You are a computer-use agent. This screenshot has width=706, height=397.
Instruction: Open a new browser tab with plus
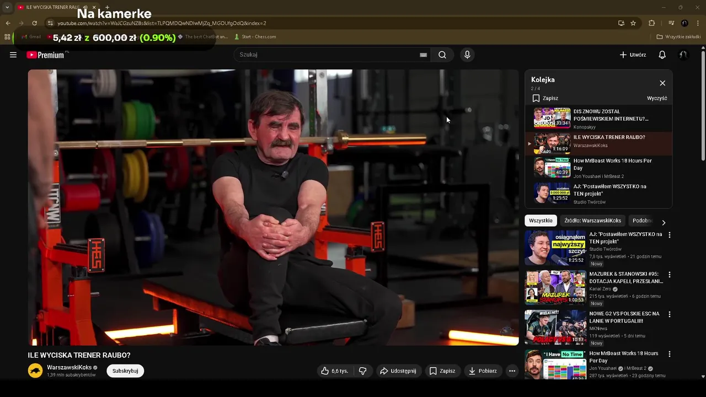(x=107, y=7)
